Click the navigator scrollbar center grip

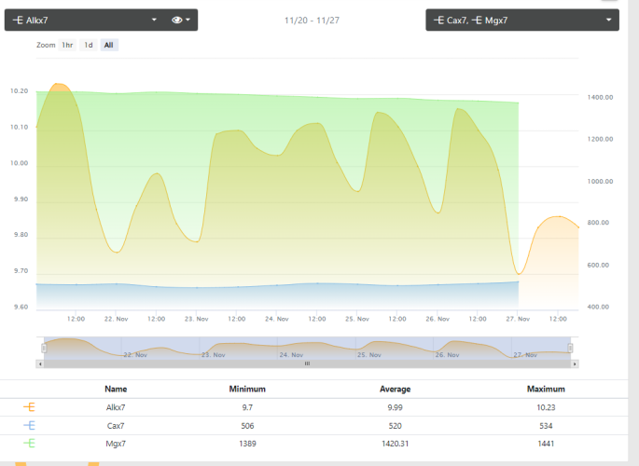pos(307,363)
